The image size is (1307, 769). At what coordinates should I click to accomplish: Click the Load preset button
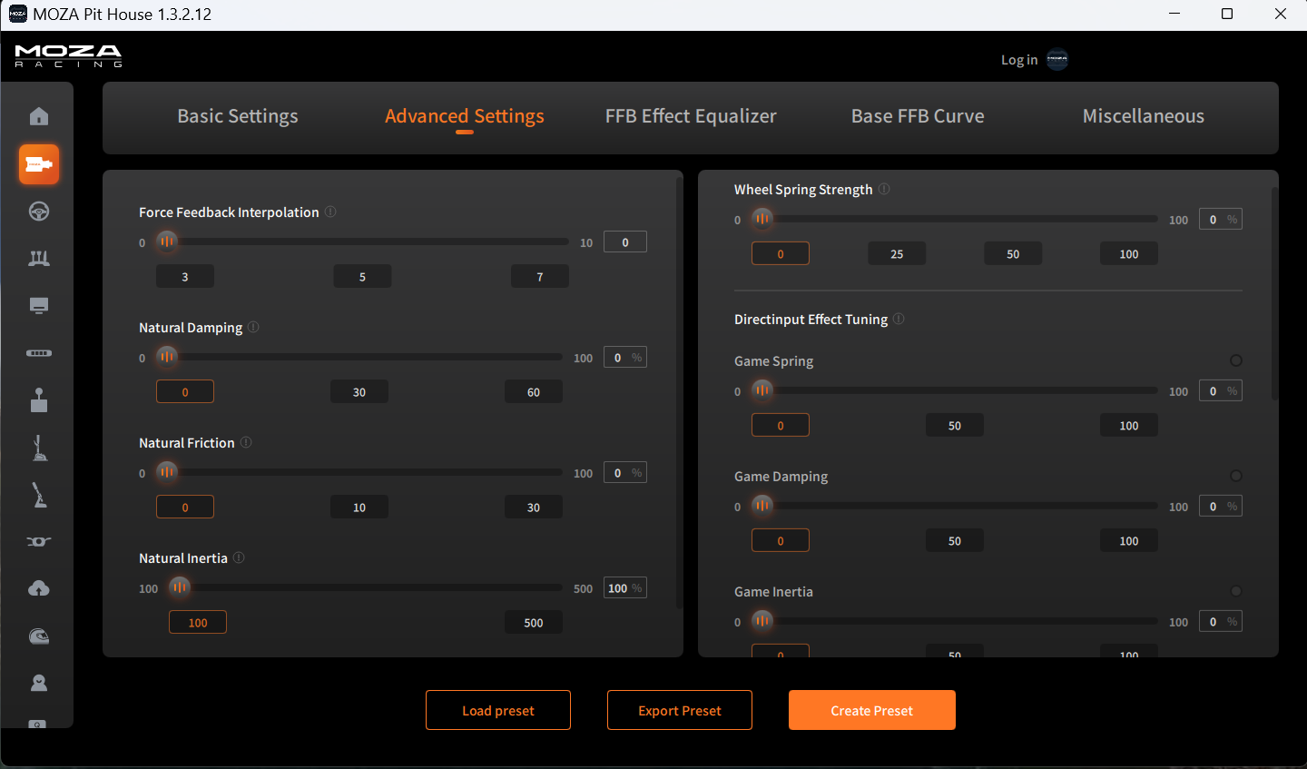pyautogui.click(x=498, y=710)
